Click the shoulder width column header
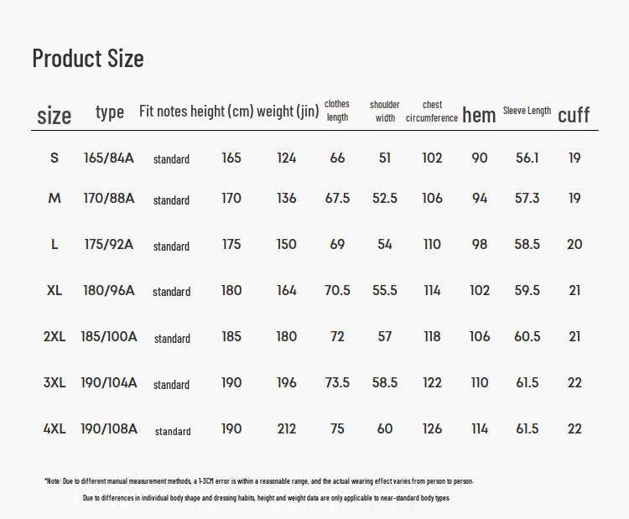The image size is (629, 519). click(x=385, y=111)
